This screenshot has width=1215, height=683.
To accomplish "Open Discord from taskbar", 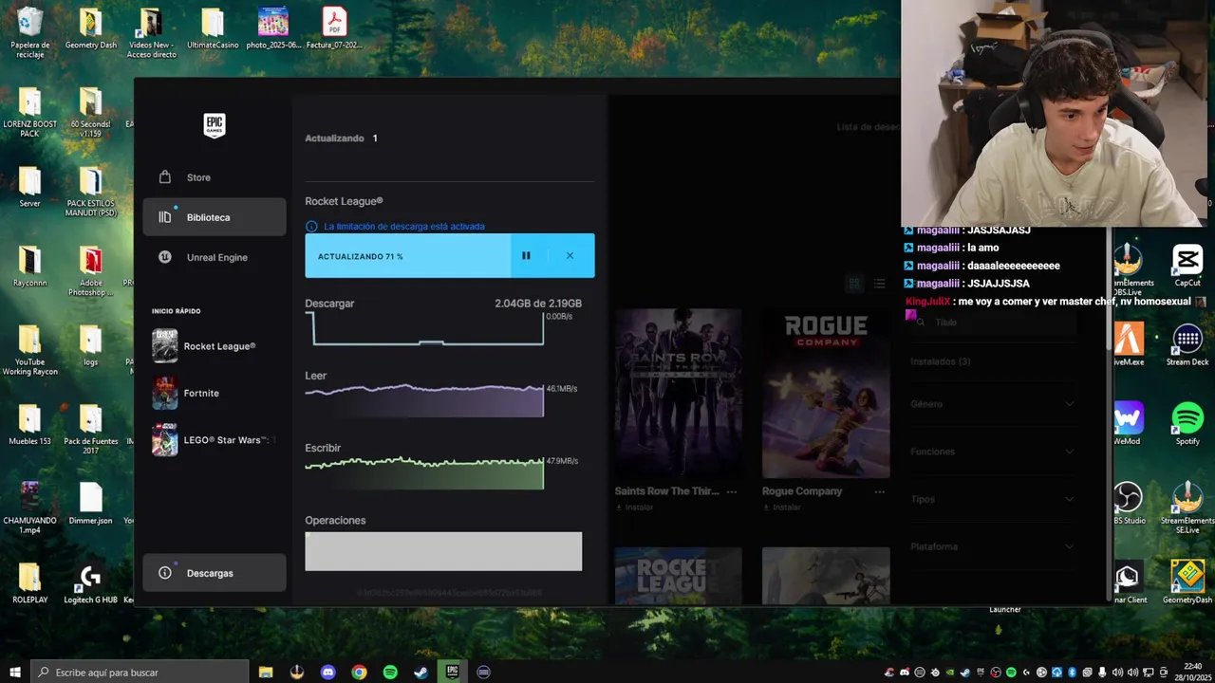I will point(328,672).
